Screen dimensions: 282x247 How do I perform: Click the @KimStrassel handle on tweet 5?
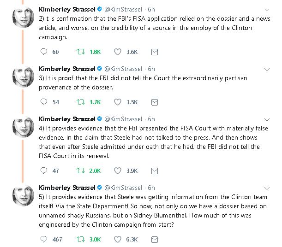[124, 188]
